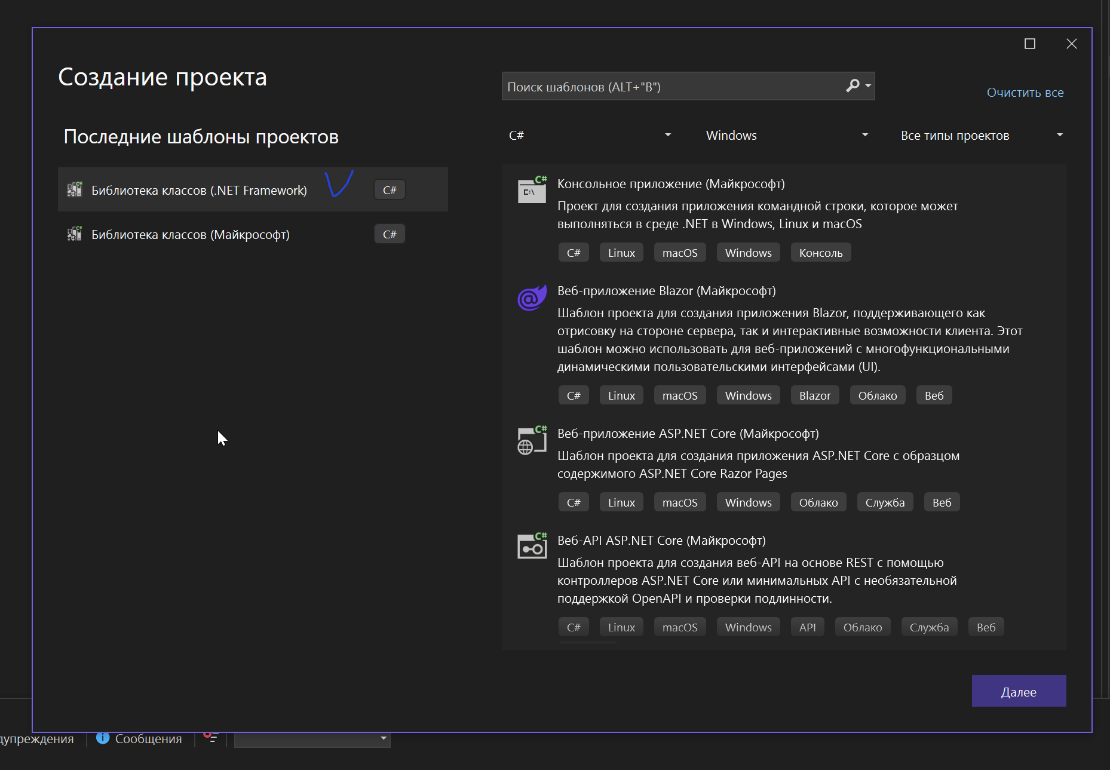Image resolution: width=1110 pixels, height=770 pixels.
Task: Choose "Веб-API ASP.NET Core (Майкрософт)" title
Action: 661,541
